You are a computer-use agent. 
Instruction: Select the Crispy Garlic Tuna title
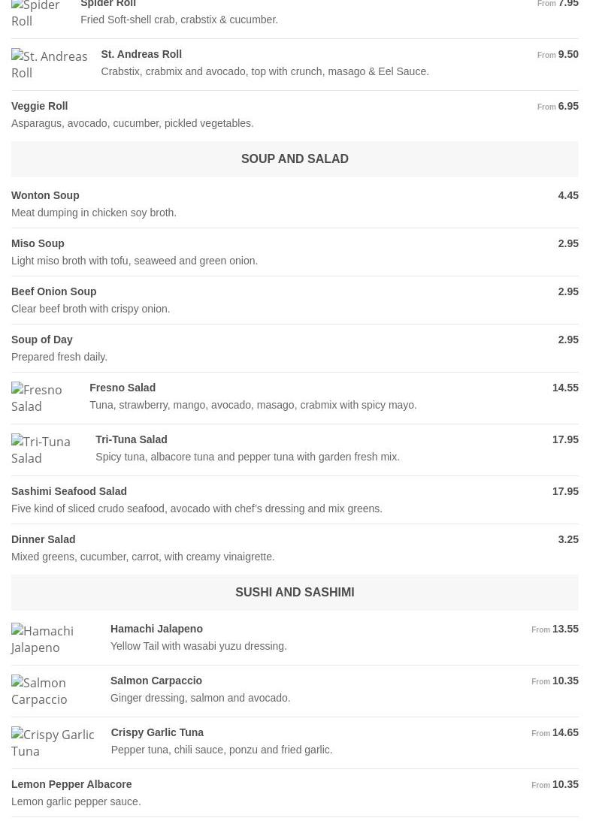tap(157, 732)
